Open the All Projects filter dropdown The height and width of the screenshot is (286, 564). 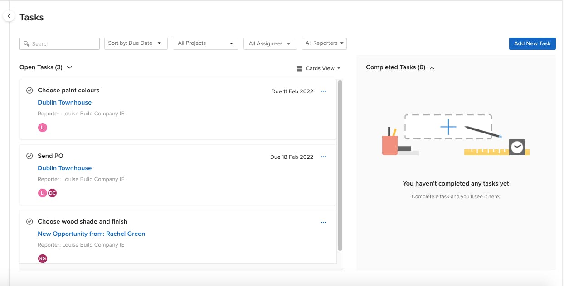click(x=205, y=43)
